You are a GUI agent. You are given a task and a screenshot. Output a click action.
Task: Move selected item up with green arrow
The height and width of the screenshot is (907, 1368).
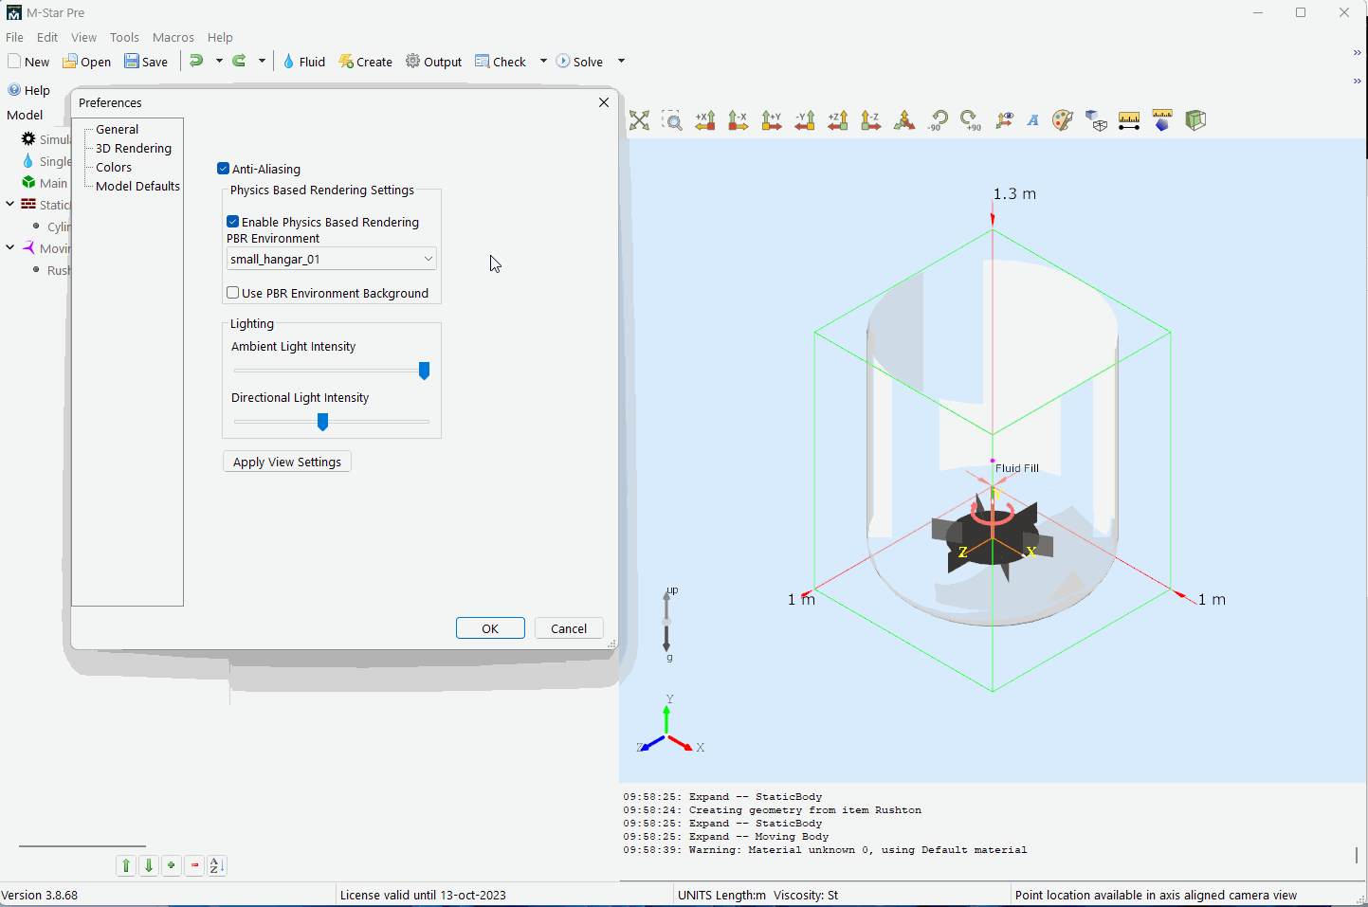(x=126, y=865)
